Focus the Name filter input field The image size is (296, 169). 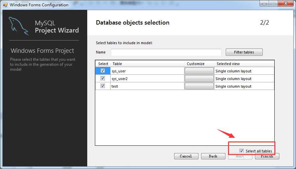[x=166, y=52]
